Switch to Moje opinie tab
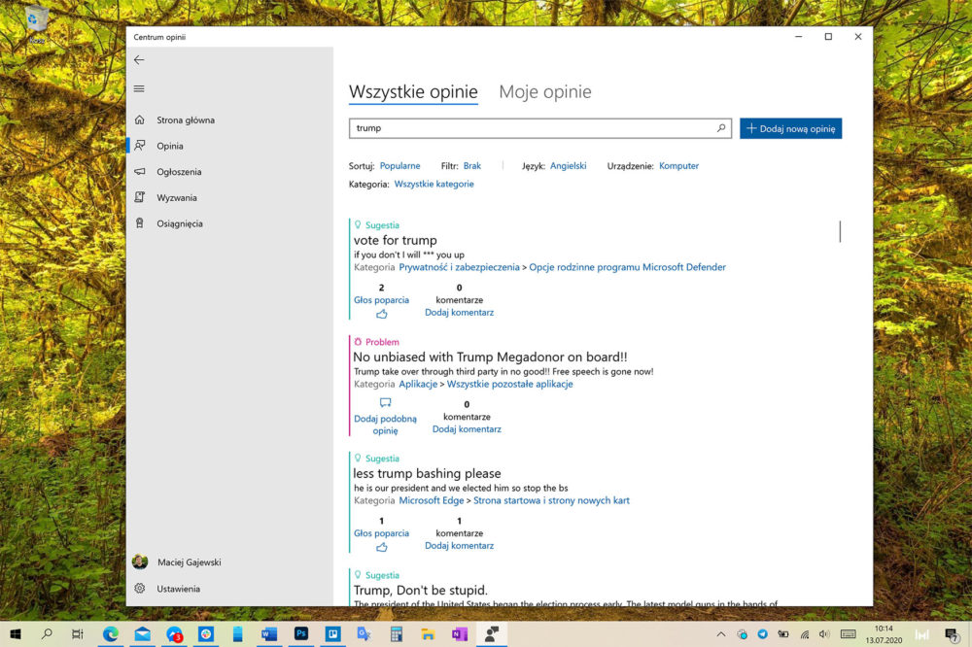Image resolution: width=972 pixels, height=647 pixels. click(x=545, y=91)
